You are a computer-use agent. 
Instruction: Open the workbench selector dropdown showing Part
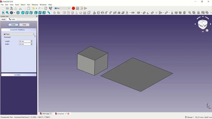[x=62, y=8]
